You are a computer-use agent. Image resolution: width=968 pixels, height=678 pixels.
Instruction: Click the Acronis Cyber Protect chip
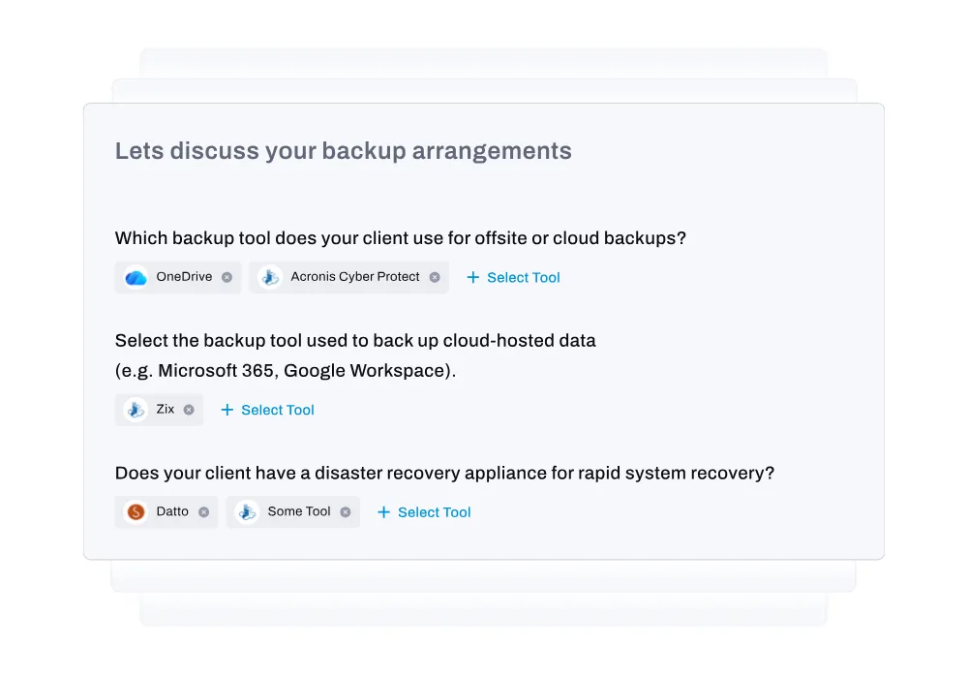[x=348, y=277]
